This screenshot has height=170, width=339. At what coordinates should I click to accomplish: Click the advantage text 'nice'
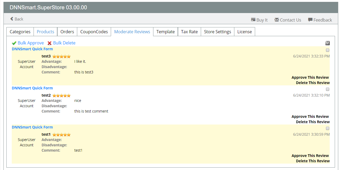point(78,101)
